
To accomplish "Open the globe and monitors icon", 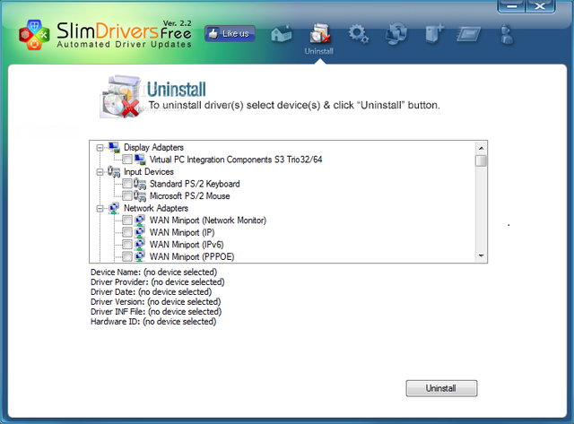I will 396,34.
